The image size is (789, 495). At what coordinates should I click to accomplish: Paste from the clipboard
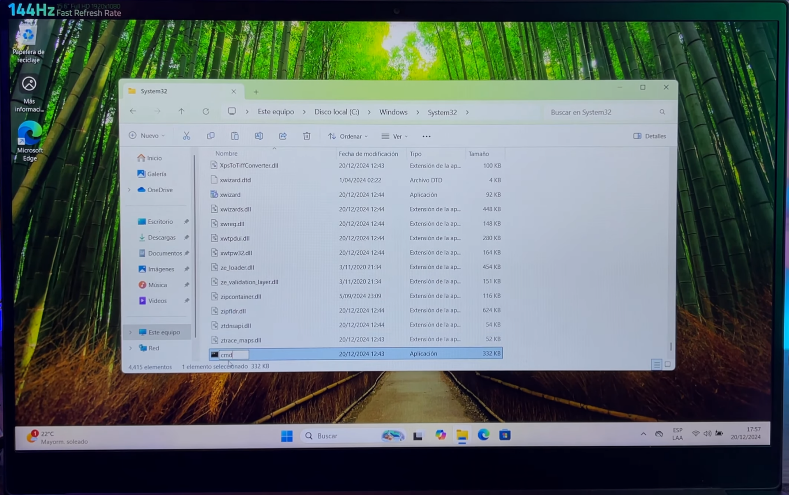(235, 136)
